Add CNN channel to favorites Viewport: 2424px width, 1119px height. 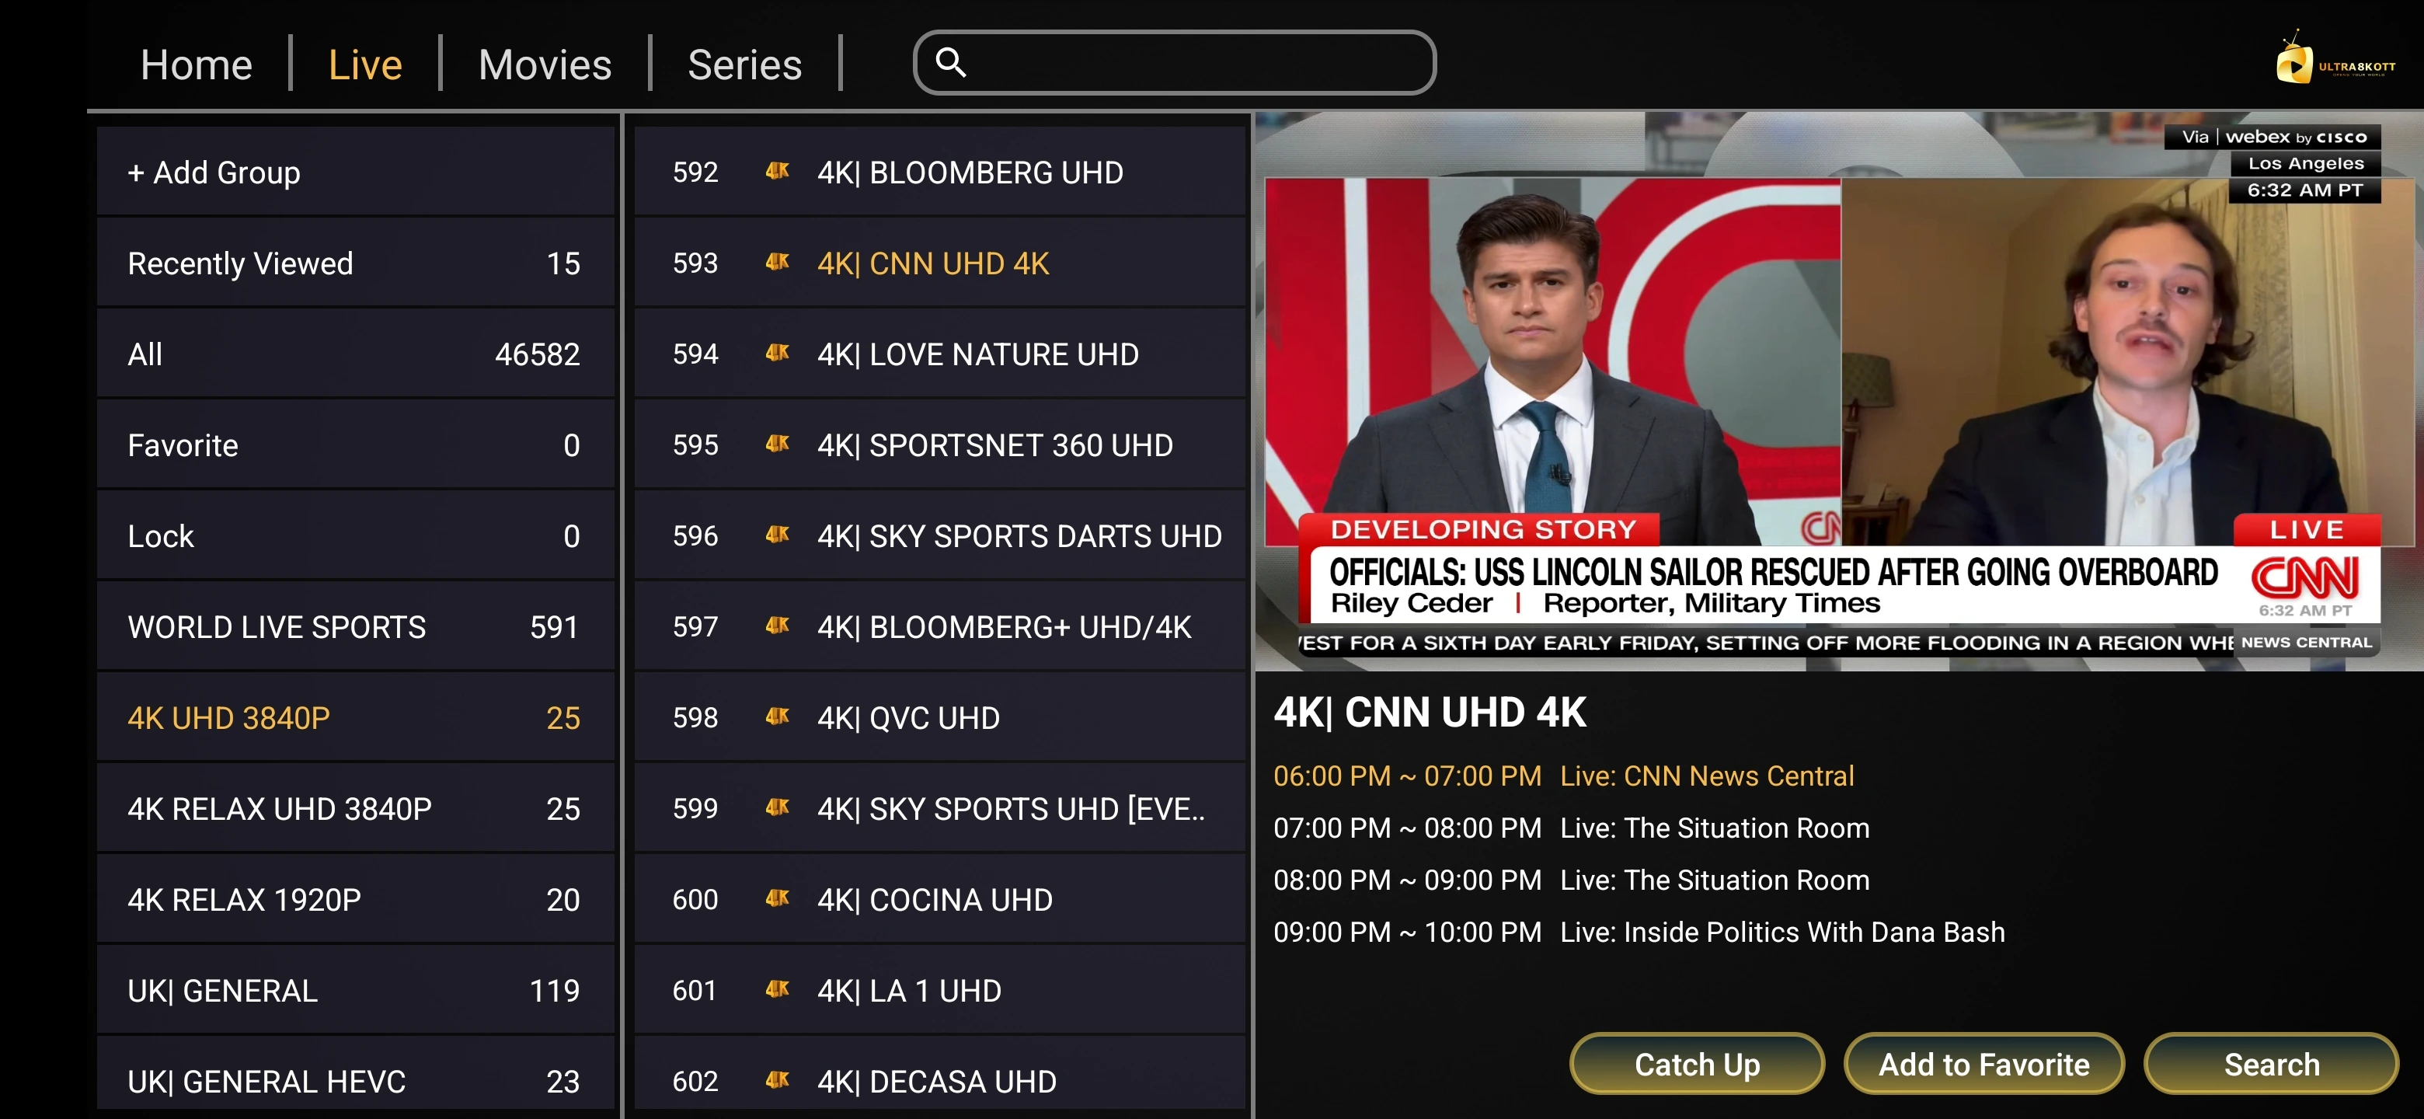tap(1983, 1065)
